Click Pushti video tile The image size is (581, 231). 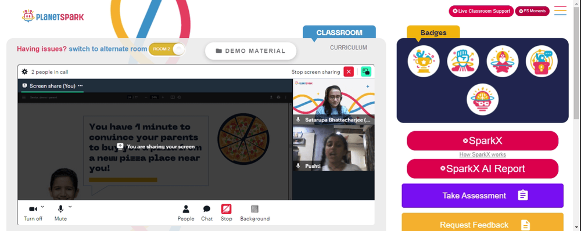coord(333,148)
